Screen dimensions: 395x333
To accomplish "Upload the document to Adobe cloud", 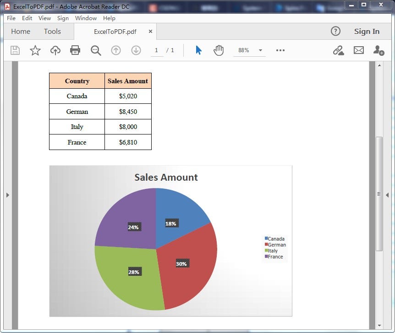I will (55, 50).
